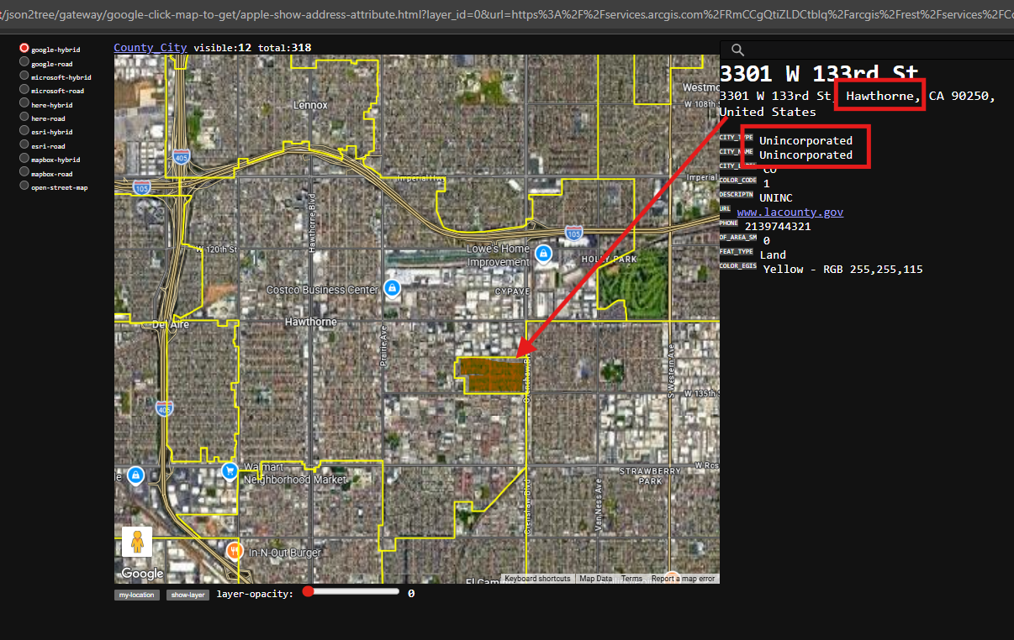This screenshot has width=1014, height=640.
Task: Click the Walmart Neighborhood Market cart pin
Action: (x=230, y=471)
